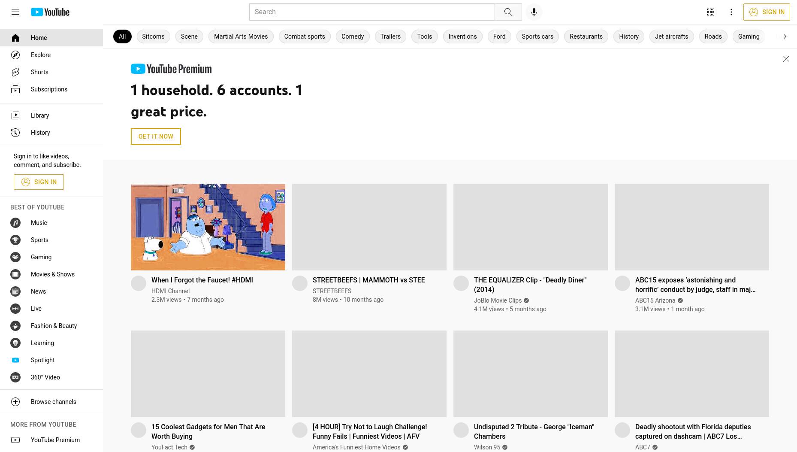Image resolution: width=797 pixels, height=452 pixels.
Task: Click the GET IT NOW button
Action: pos(156,137)
